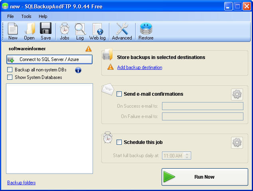Click the On Success e-mail field
Image resolution: width=253 pixels, height=191 pixels.
point(203,106)
